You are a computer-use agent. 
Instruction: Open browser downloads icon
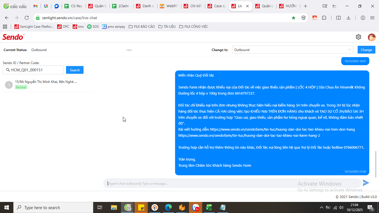[348, 18]
